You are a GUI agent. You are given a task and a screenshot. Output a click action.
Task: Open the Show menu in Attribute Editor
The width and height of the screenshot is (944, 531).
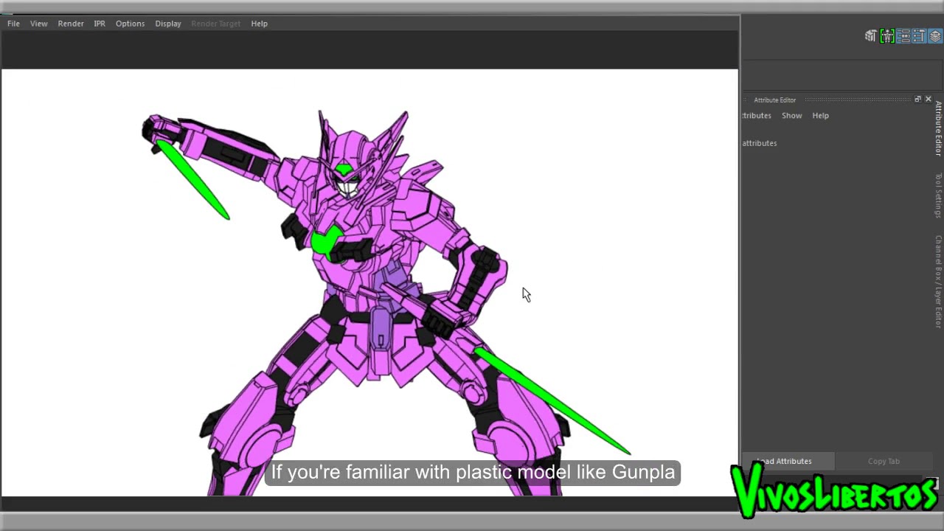(x=792, y=116)
